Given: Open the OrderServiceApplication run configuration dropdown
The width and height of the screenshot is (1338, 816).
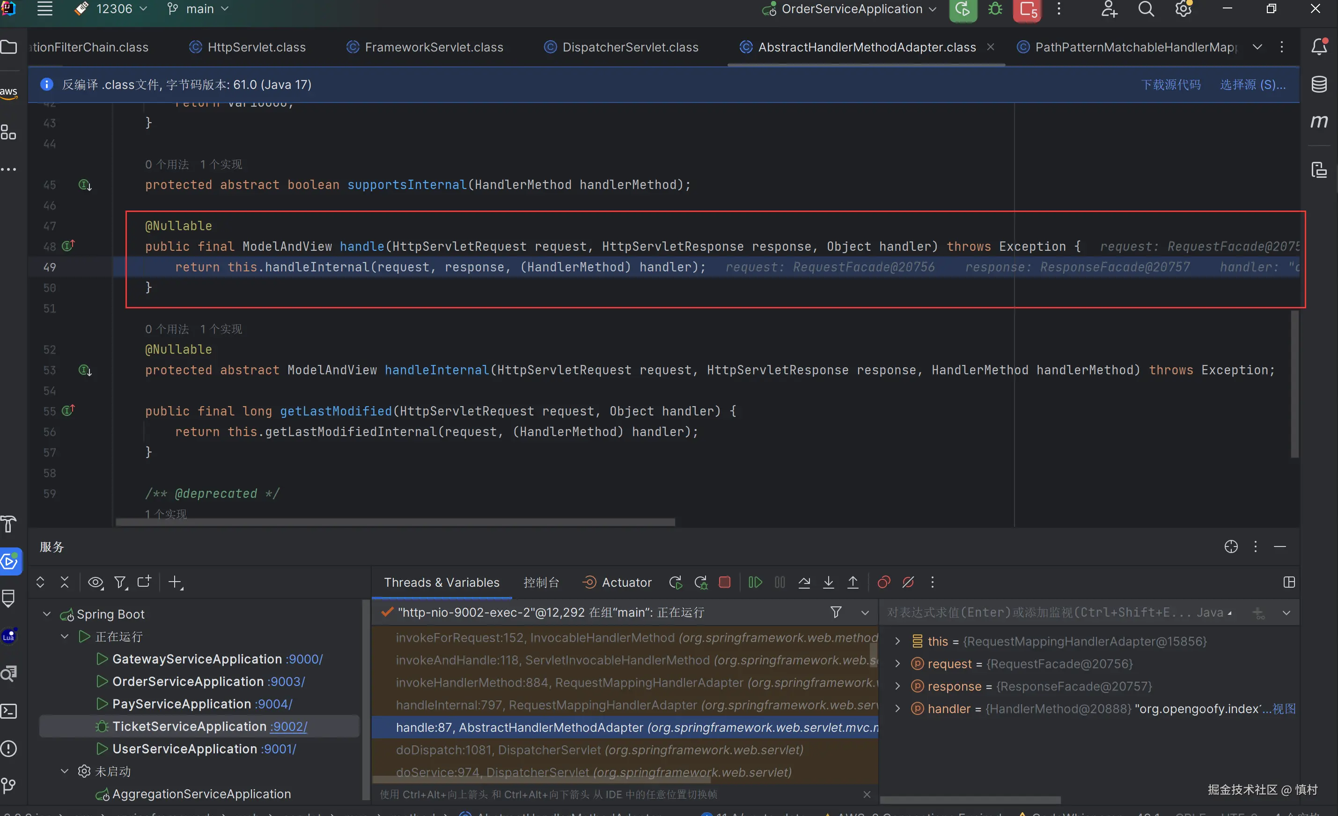Looking at the screenshot, I should coord(851,9).
